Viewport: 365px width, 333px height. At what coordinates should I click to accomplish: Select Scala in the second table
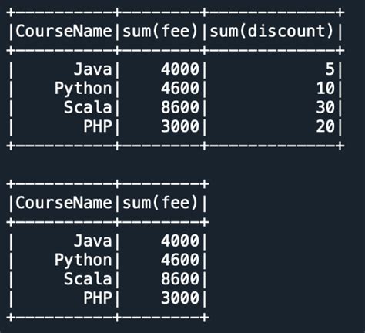(88, 278)
